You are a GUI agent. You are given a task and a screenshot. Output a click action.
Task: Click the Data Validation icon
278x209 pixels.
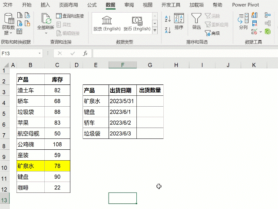pyautogui.click(x=255, y=32)
